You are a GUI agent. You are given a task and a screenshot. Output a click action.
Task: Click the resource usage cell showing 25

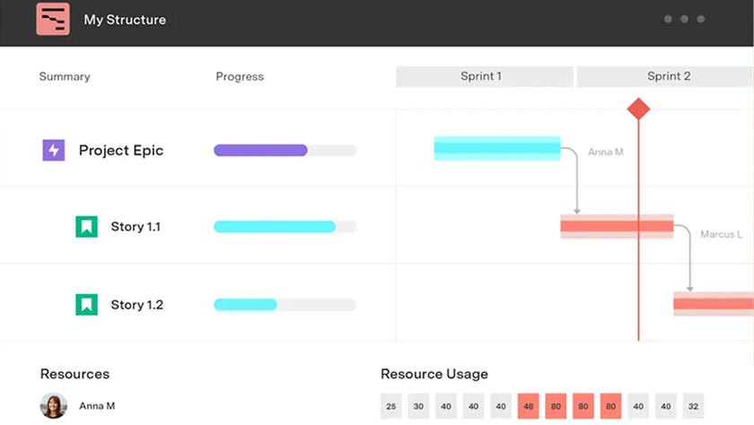click(x=391, y=406)
